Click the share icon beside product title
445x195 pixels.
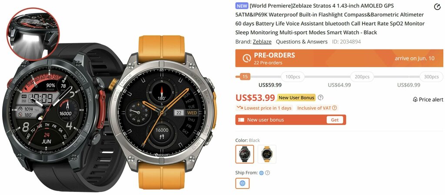point(437,7)
